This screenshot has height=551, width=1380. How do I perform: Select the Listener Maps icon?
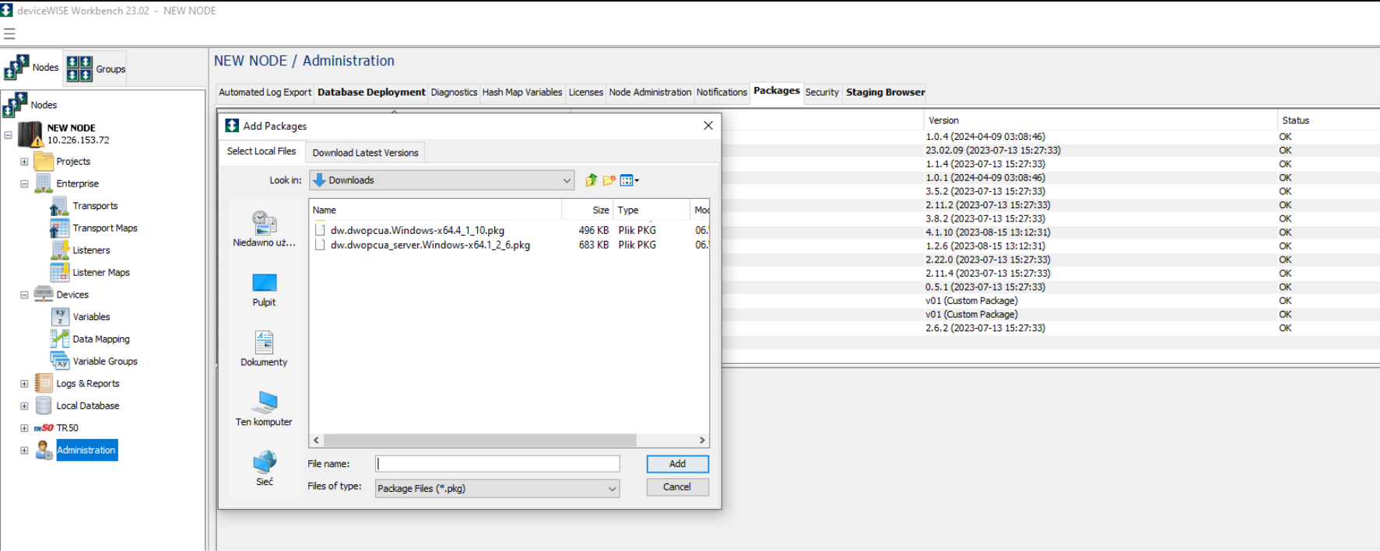tap(59, 273)
